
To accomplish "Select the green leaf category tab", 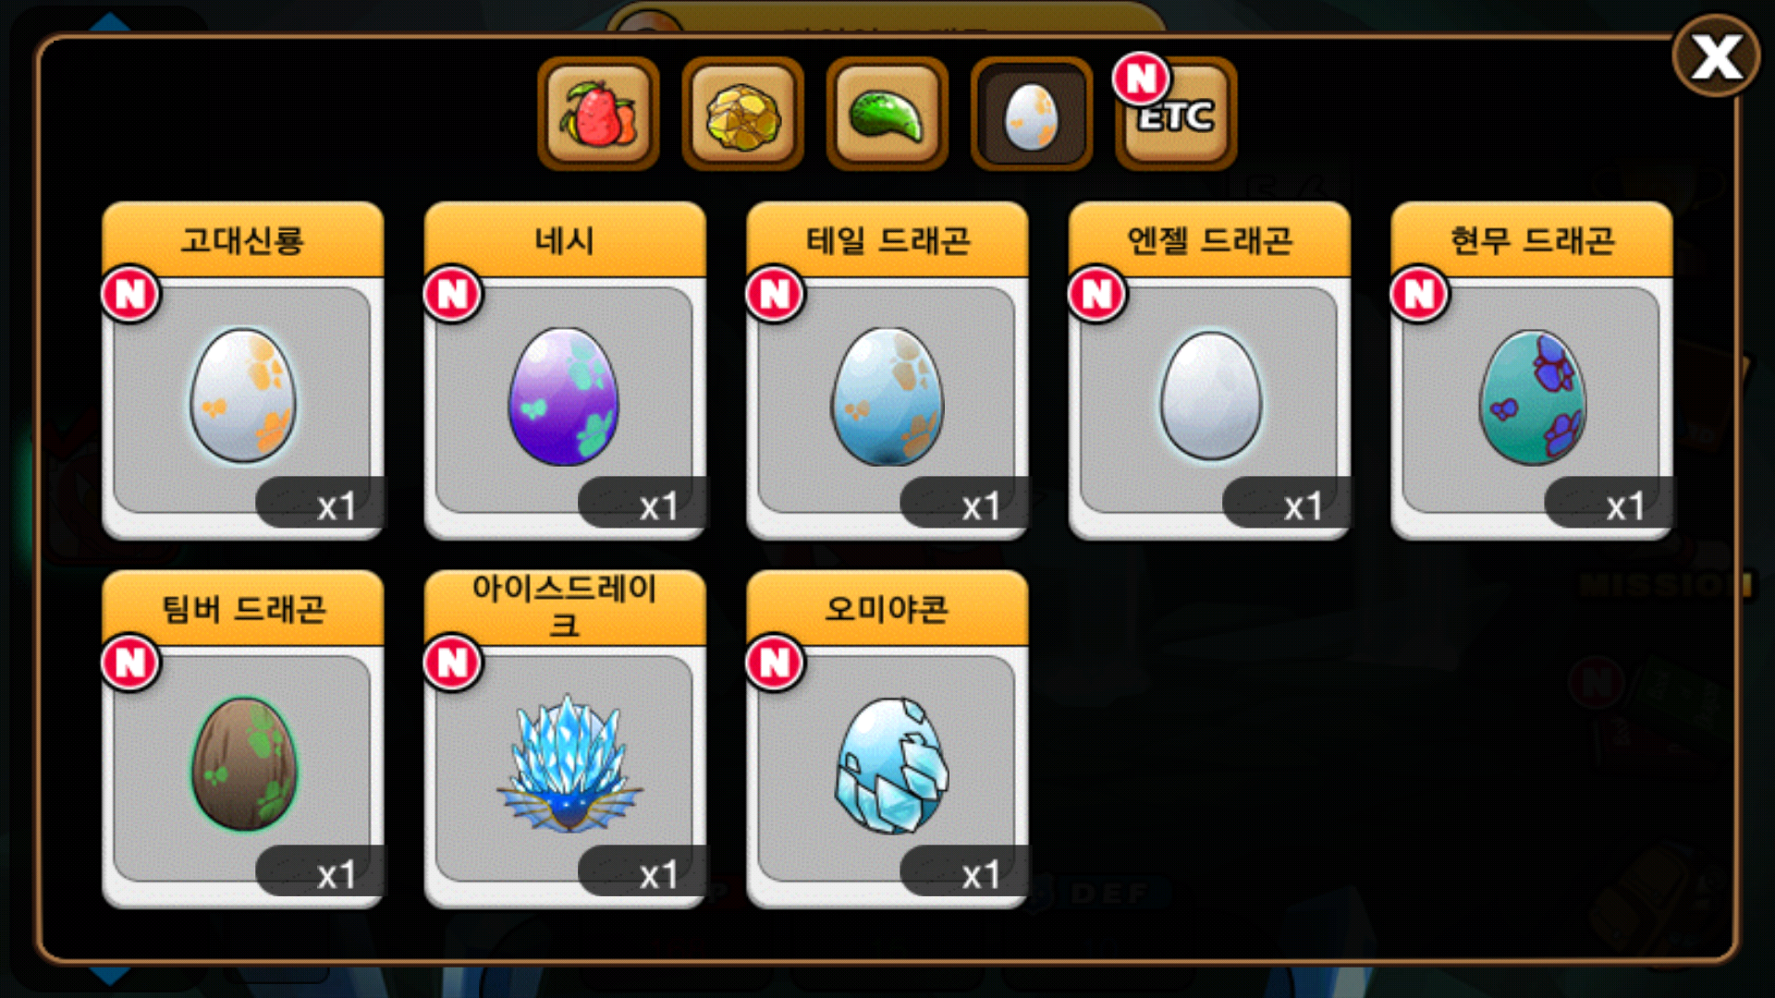I will tap(887, 115).
